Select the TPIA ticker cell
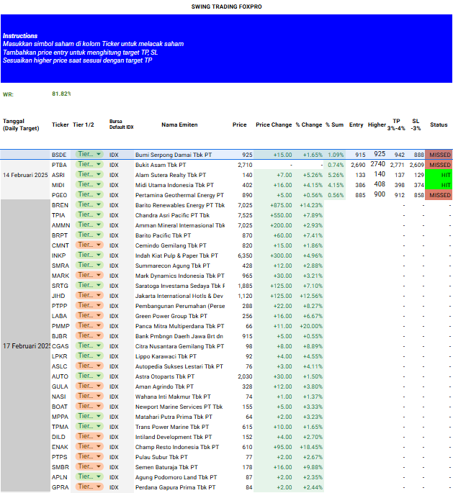The image size is (453, 493). [60, 215]
